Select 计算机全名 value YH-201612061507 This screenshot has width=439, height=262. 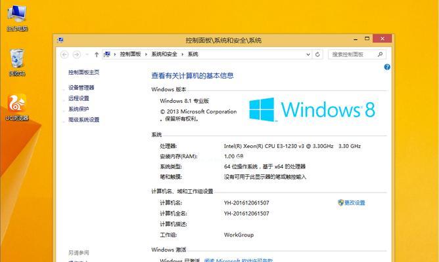coord(246,214)
